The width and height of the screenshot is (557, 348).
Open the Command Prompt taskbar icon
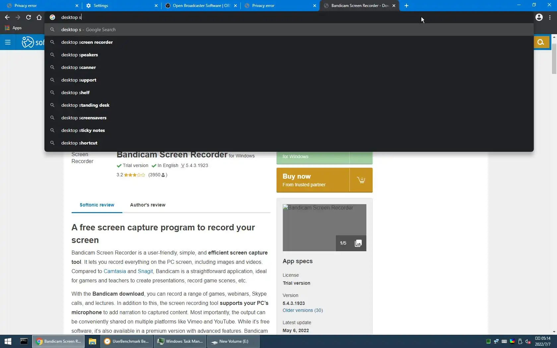pyautogui.click(x=24, y=341)
